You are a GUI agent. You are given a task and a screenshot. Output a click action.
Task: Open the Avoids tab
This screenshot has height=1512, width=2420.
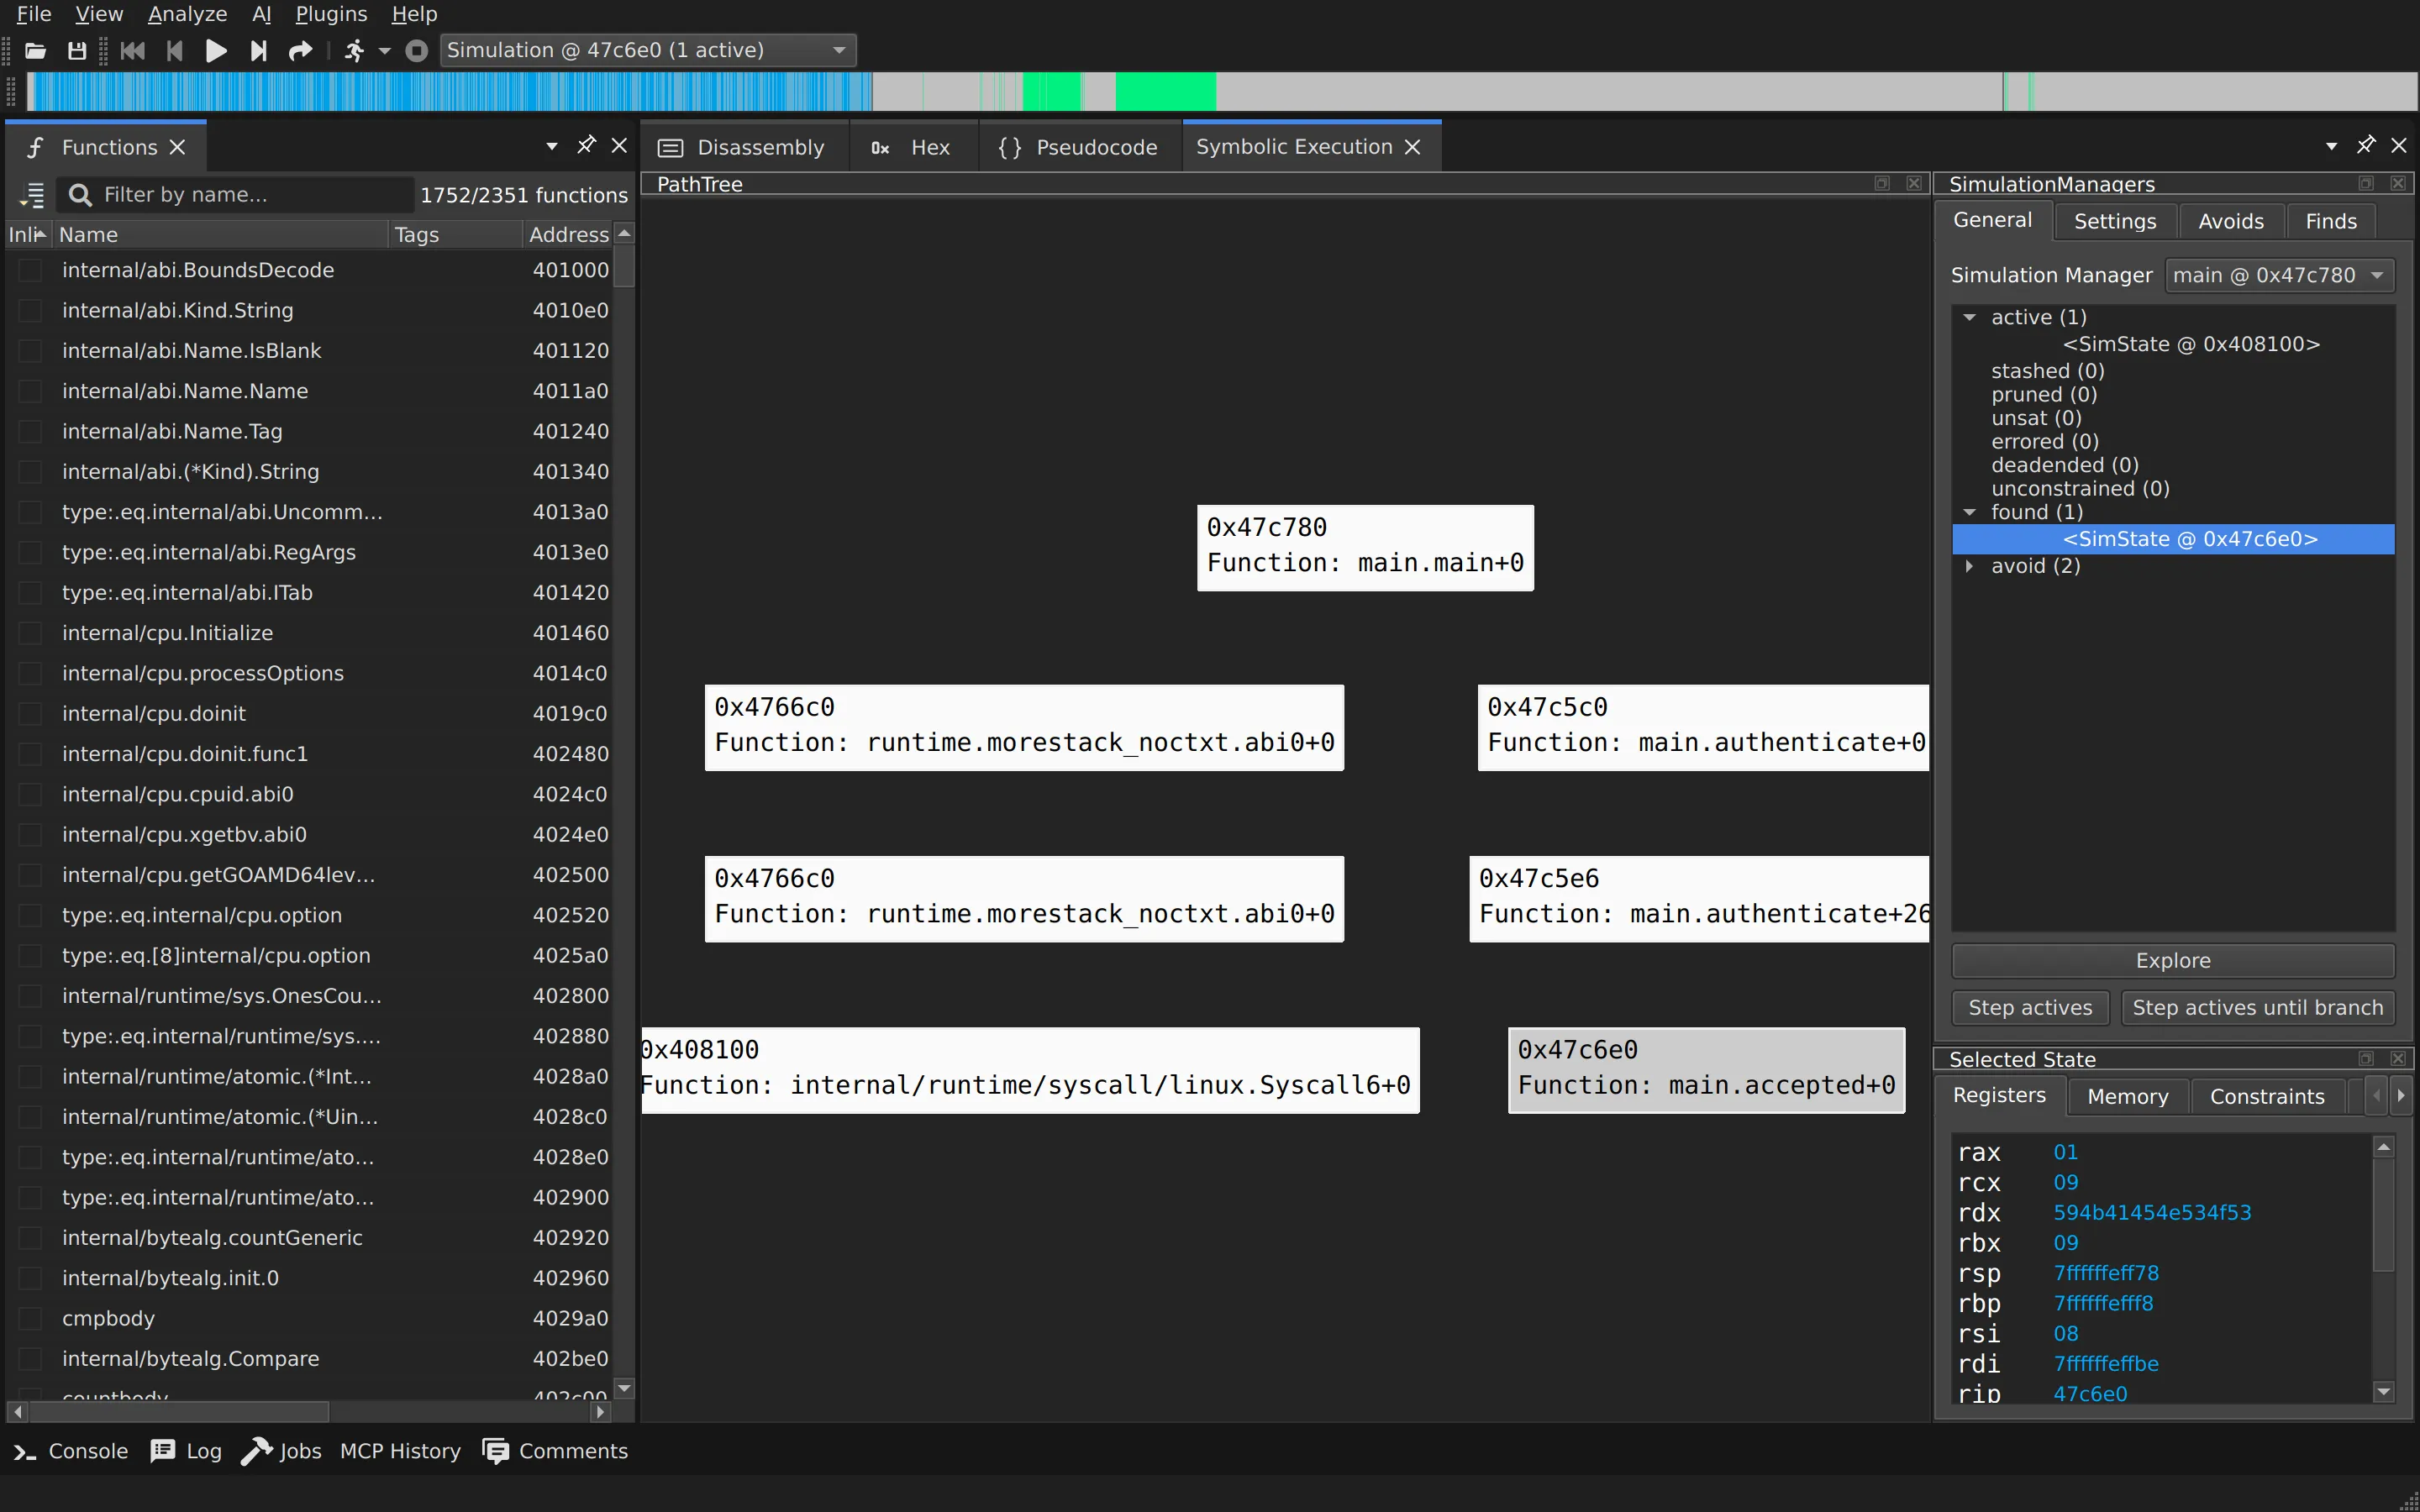2230,221
